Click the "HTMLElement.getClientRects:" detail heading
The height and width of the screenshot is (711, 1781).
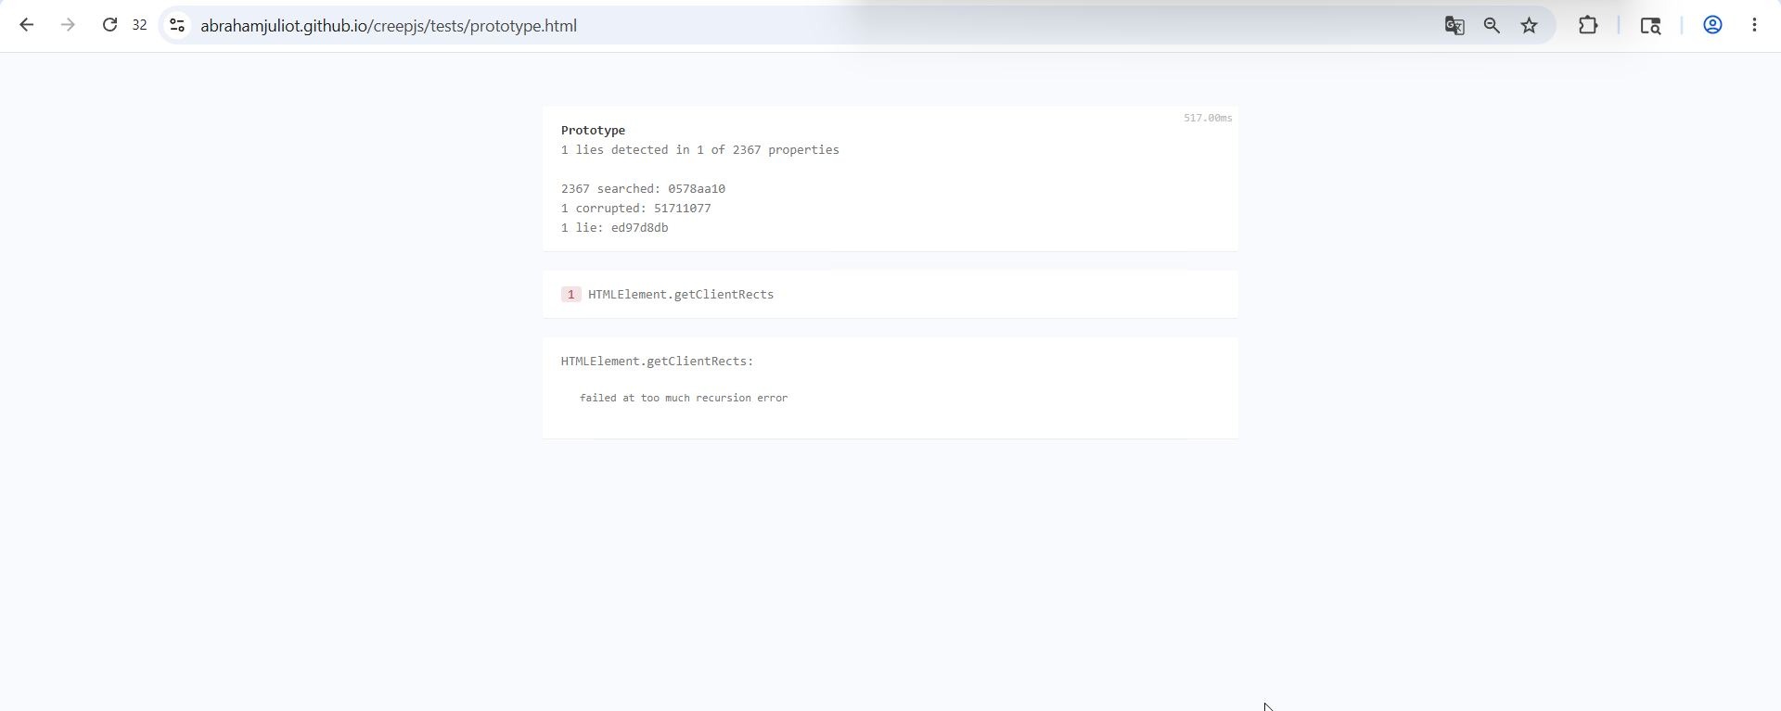(x=657, y=362)
